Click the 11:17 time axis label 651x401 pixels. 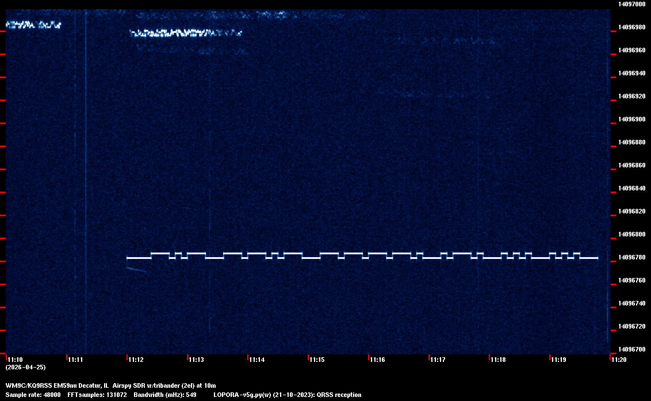click(x=438, y=360)
